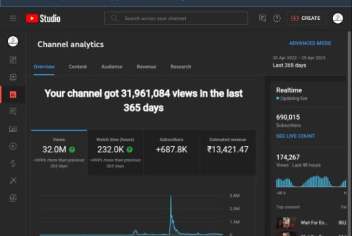Click the Updating live indicator

292,98
